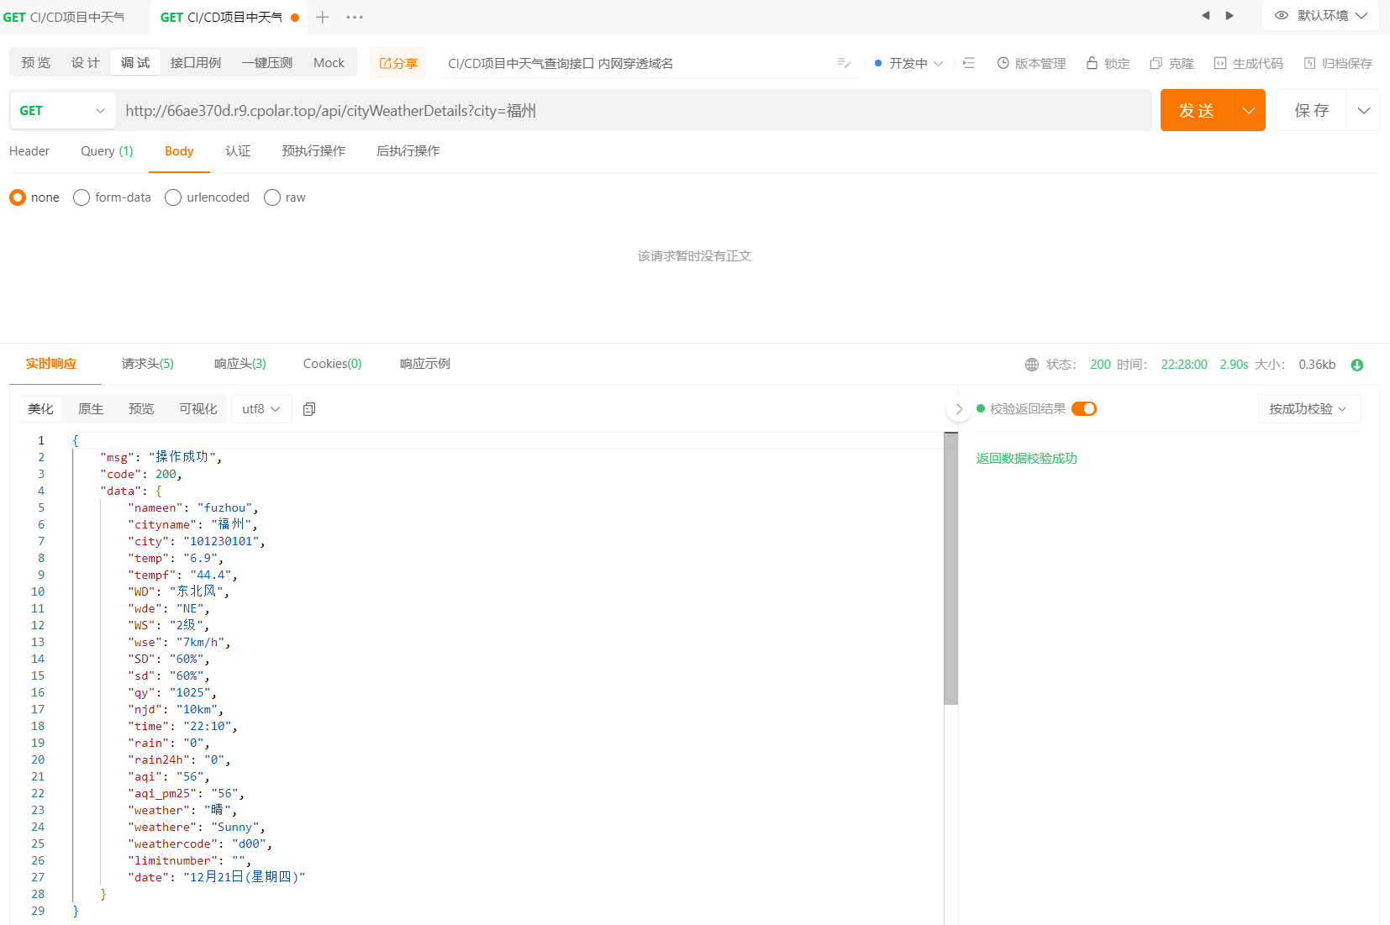
Task: Click the list indent icon next to 开发中
Action: pos(968,63)
